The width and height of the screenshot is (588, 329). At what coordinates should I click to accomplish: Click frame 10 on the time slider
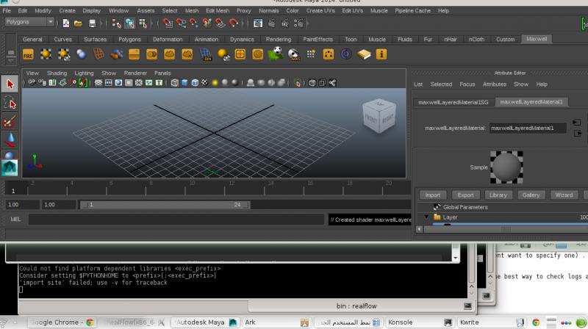tap(192, 187)
